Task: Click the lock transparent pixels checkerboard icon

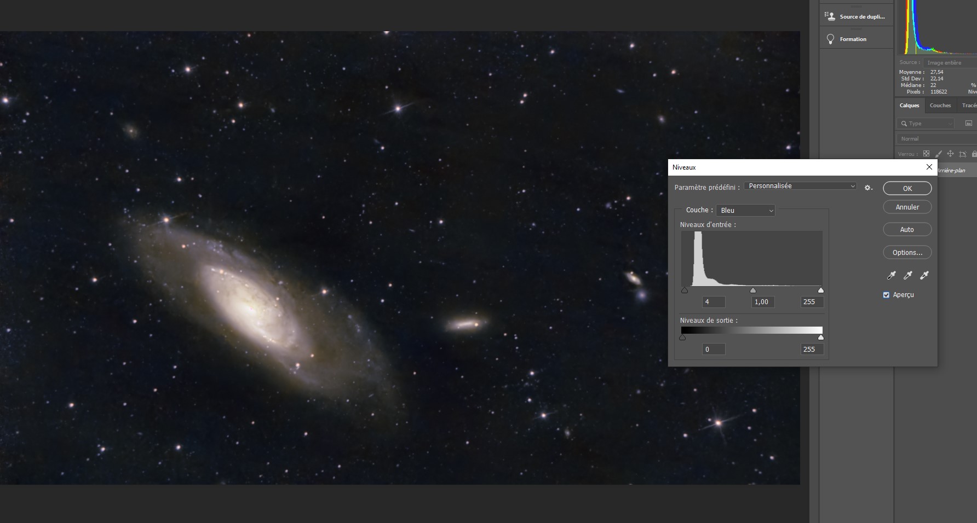Action: tap(926, 154)
